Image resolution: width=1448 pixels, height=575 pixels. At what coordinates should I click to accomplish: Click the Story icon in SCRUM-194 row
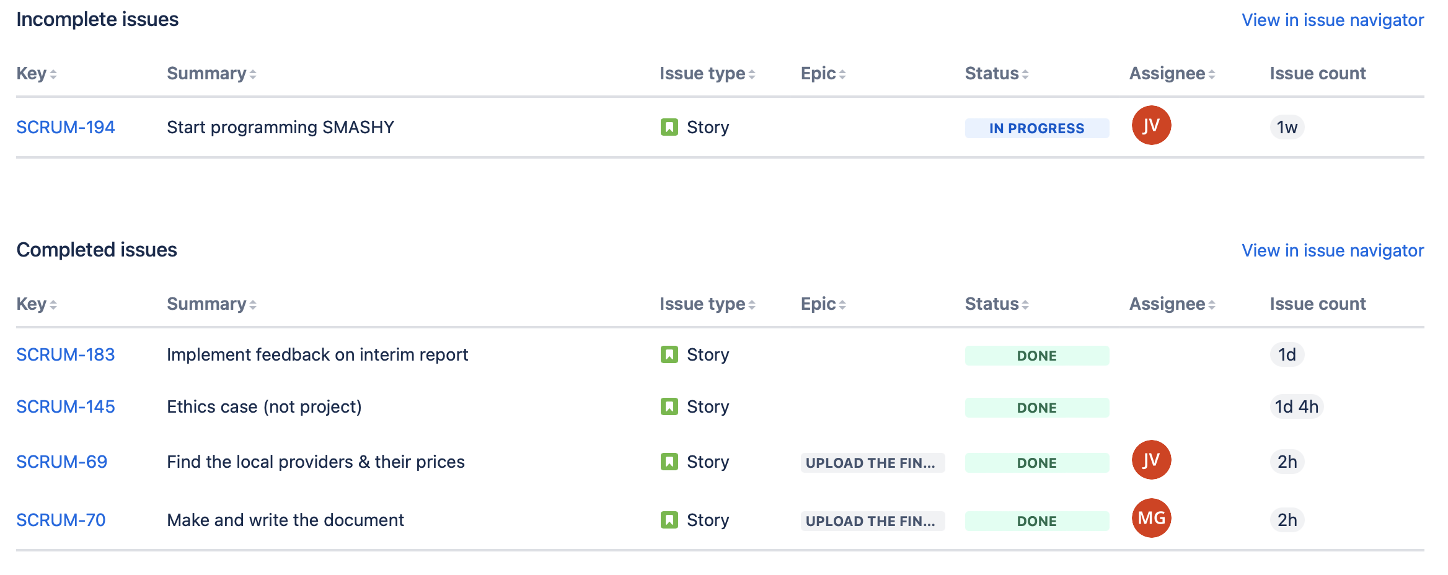[669, 127]
